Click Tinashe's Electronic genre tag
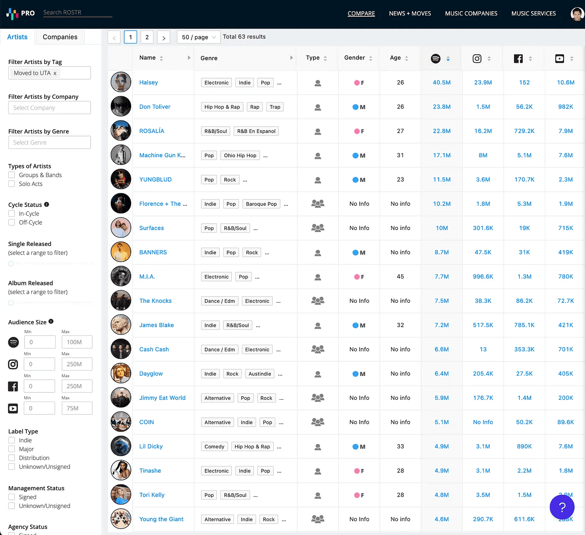The width and height of the screenshot is (585, 535). point(216,471)
